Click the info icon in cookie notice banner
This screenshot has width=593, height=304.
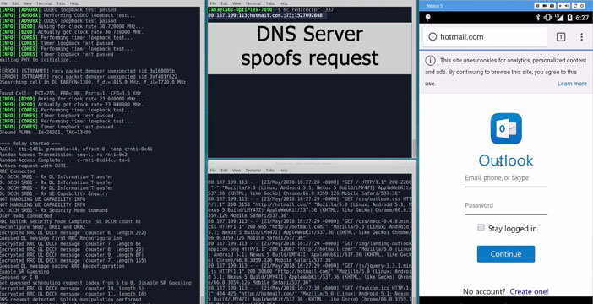[430, 61]
